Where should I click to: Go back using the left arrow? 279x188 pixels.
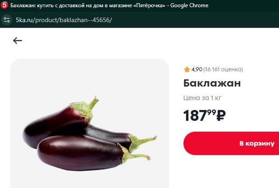tap(18, 41)
